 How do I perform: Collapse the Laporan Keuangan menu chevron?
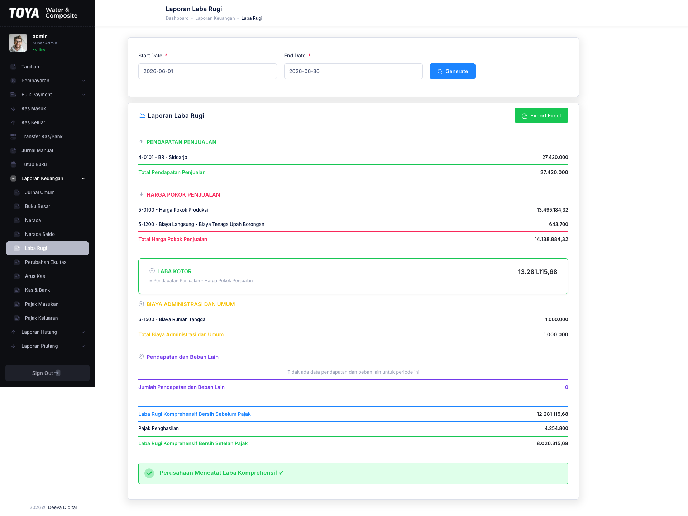pos(83,178)
